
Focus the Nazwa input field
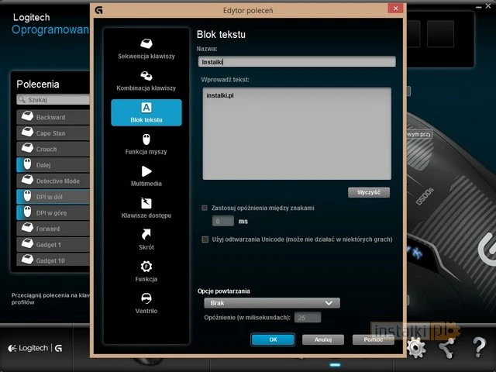pyautogui.click(x=297, y=62)
